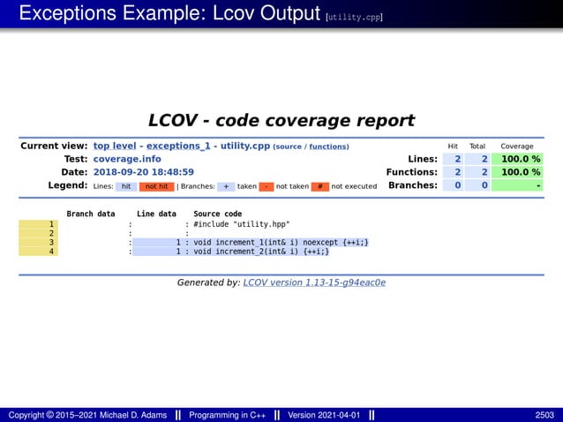This screenshot has width=563, height=422.
Task: Select the Branches coverage '-' cell
Action: tap(517, 185)
